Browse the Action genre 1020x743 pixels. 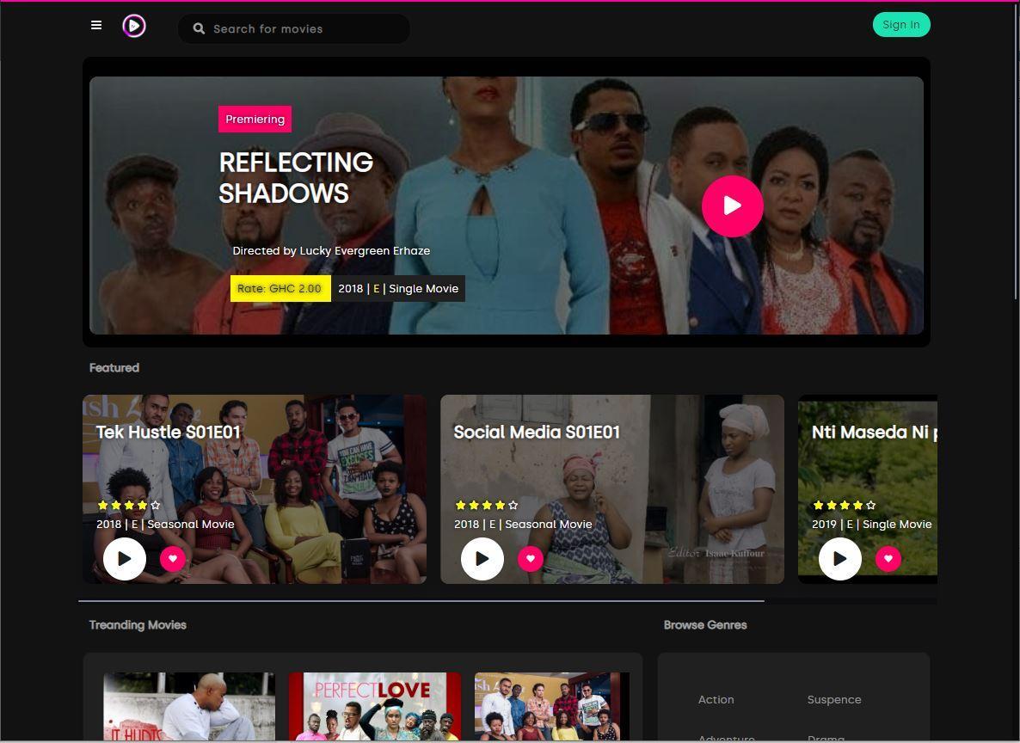coord(716,699)
